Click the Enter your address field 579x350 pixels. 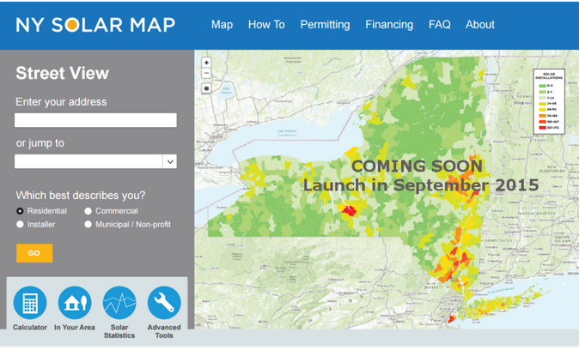coord(95,120)
